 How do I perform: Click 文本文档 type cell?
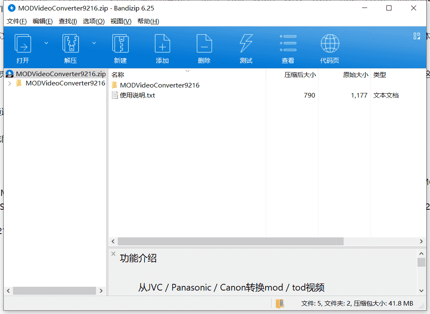click(x=386, y=95)
